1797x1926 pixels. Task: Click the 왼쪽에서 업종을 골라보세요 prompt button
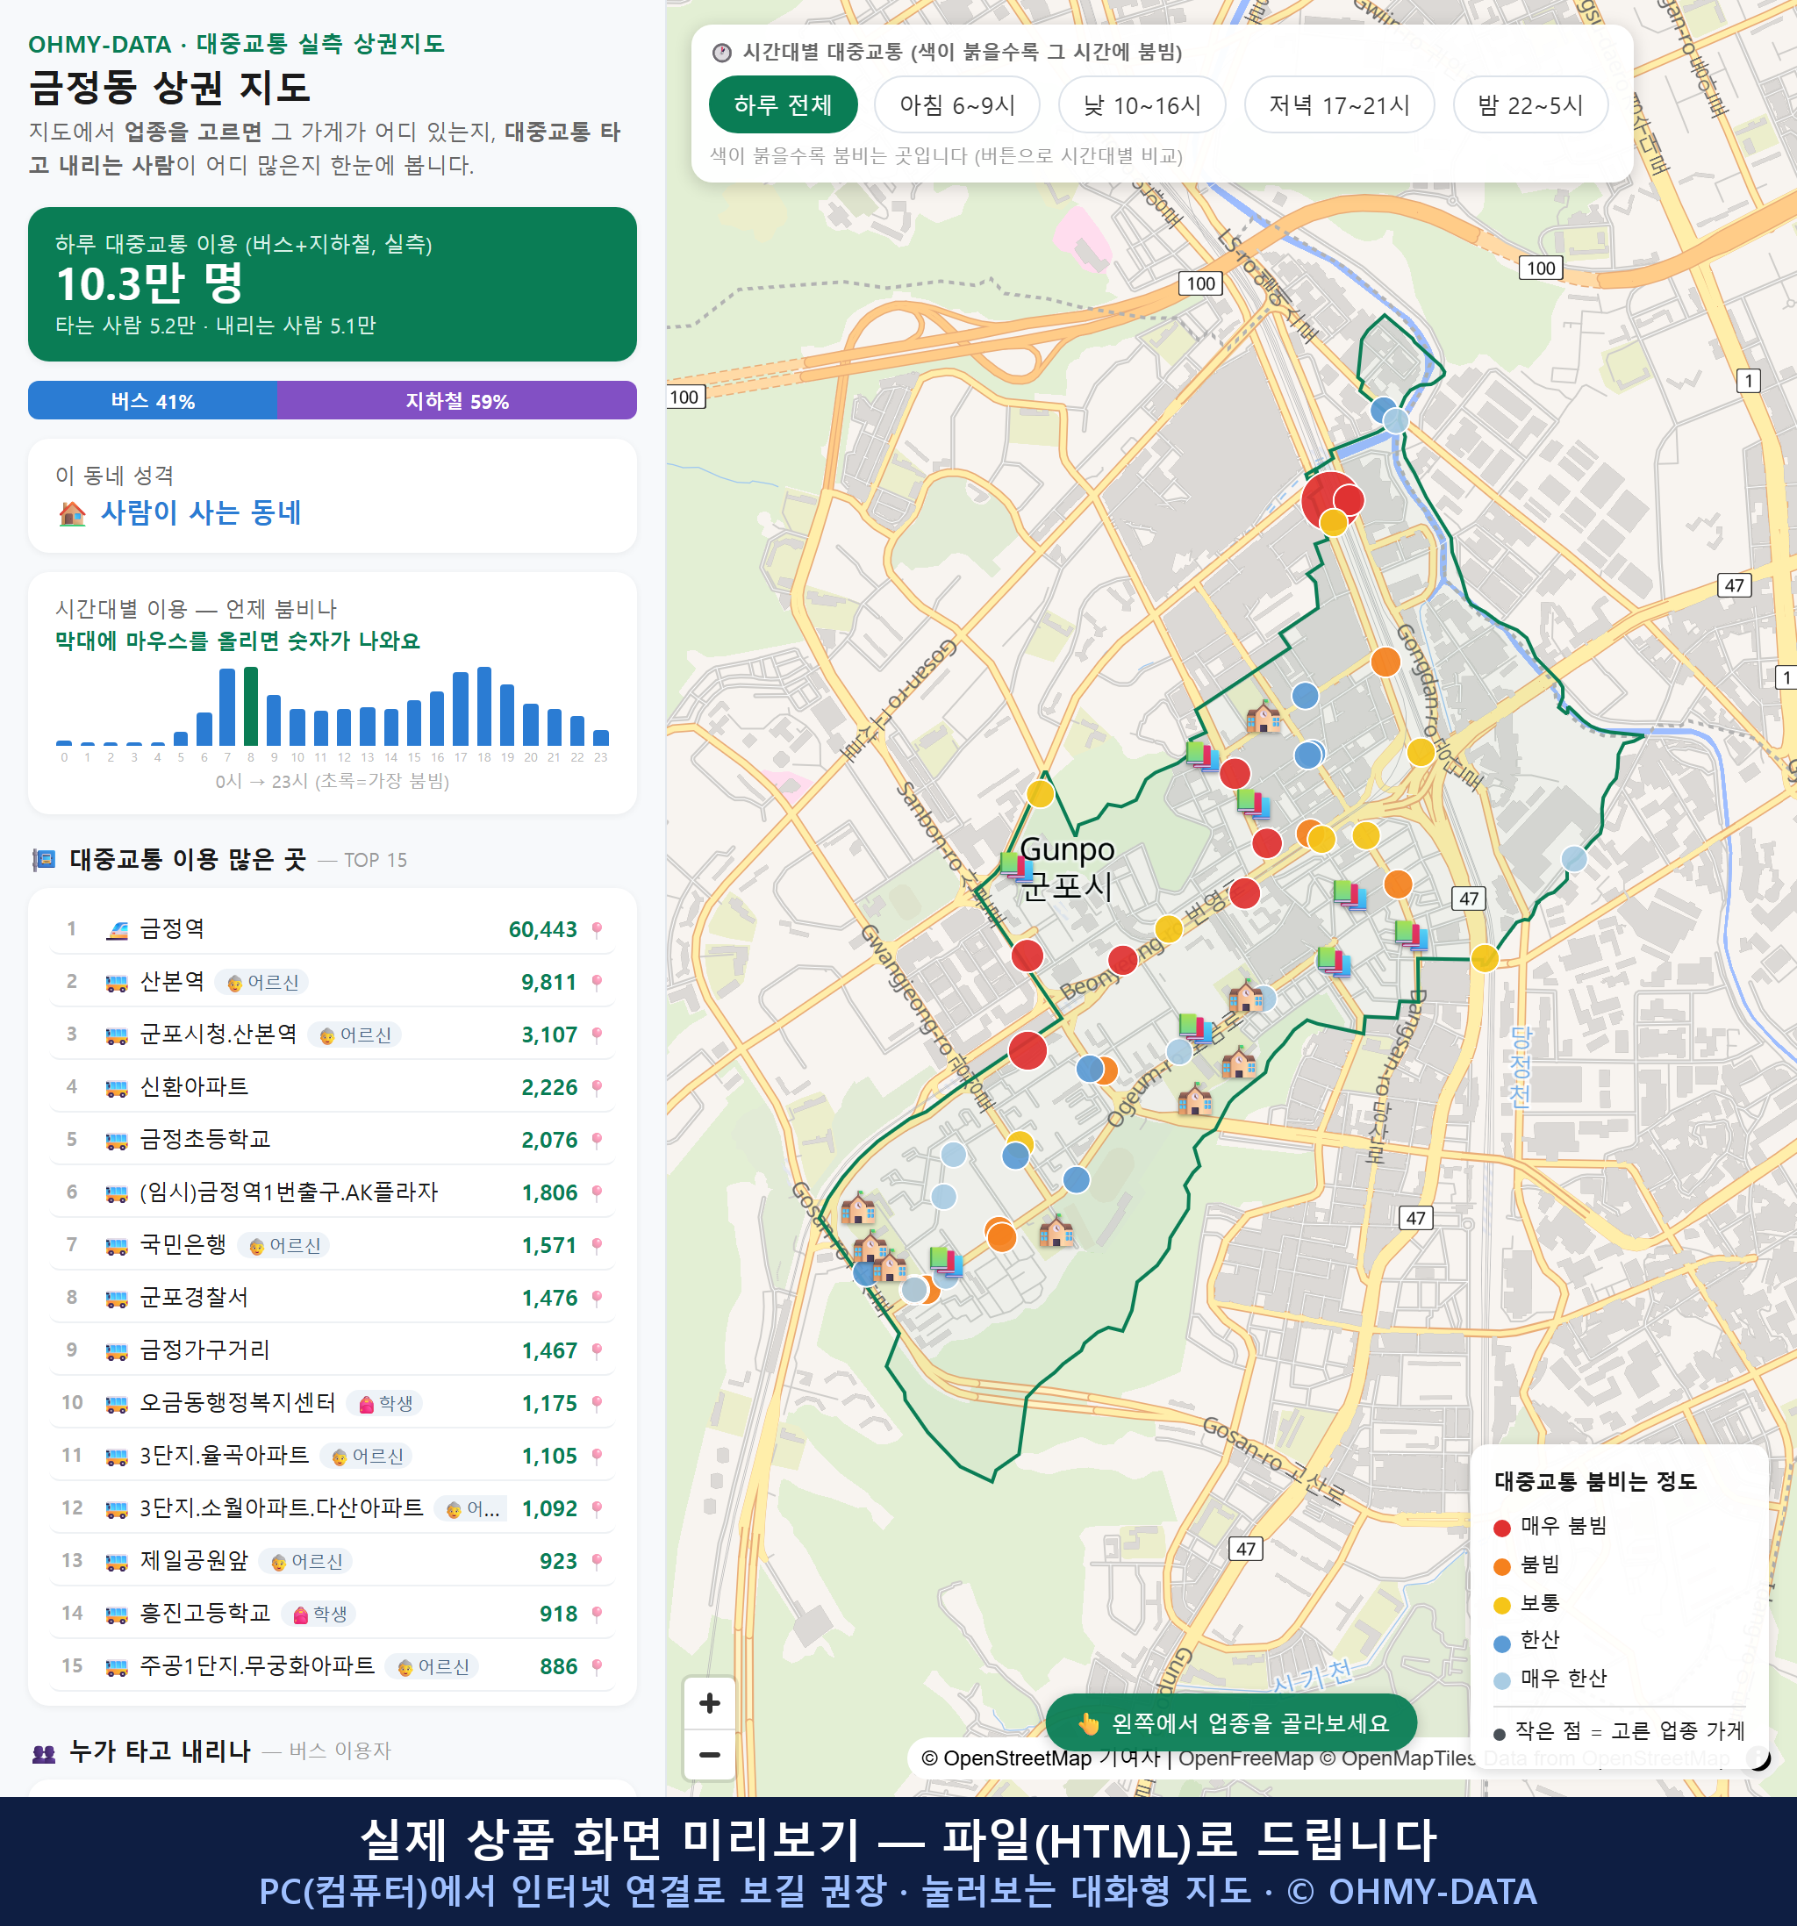point(1231,1722)
